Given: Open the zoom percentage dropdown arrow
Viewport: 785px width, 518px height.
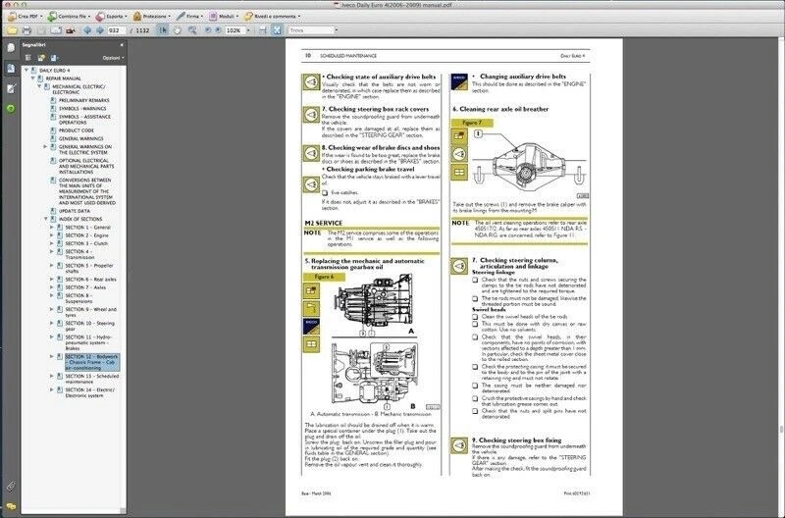Looking at the screenshot, I should coord(248,30).
